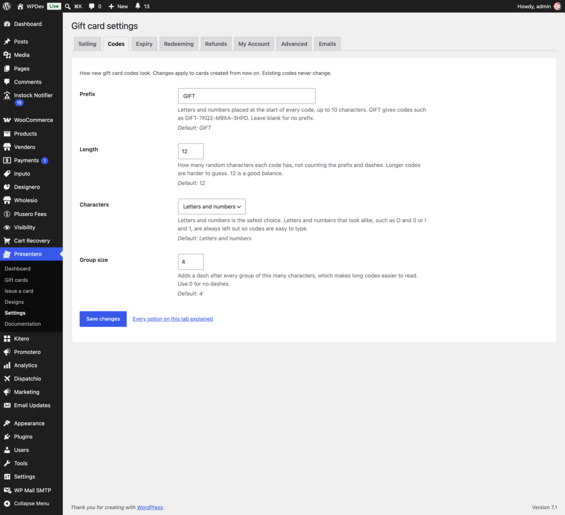Open Wholesio store icon

[x=7, y=200]
